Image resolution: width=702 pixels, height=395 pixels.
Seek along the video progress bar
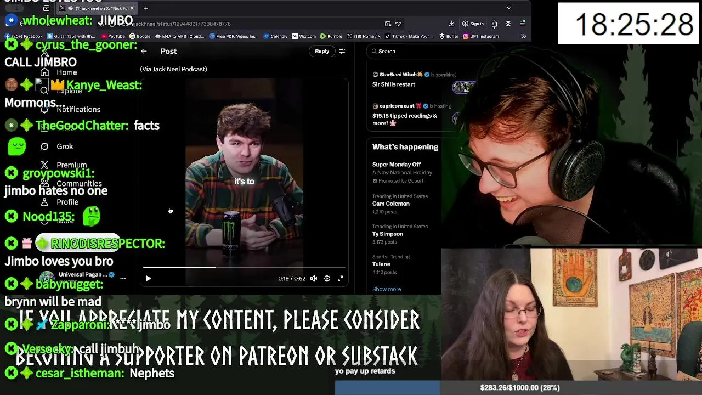[244, 267]
